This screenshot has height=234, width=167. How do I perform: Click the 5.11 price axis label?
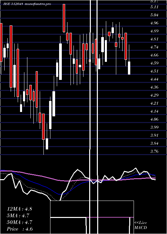point(154,7)
